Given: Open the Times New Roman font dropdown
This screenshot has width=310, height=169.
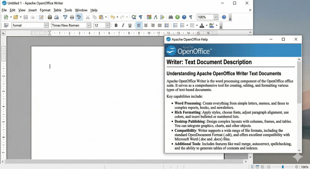Looking at the screenshot, I should (89, 25).
